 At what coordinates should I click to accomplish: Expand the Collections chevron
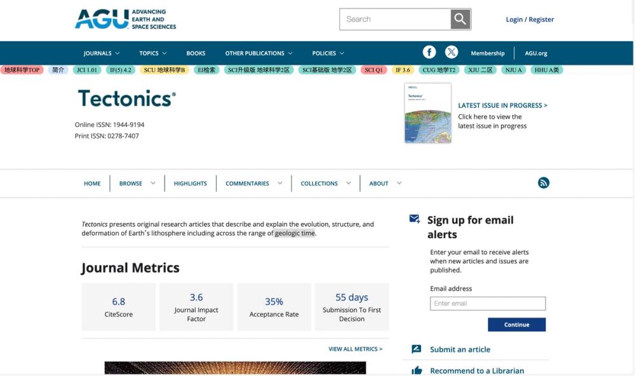point(348,183)
